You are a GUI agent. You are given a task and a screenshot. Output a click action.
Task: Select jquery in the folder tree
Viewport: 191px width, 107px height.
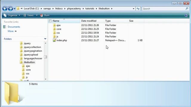[27, 43]
